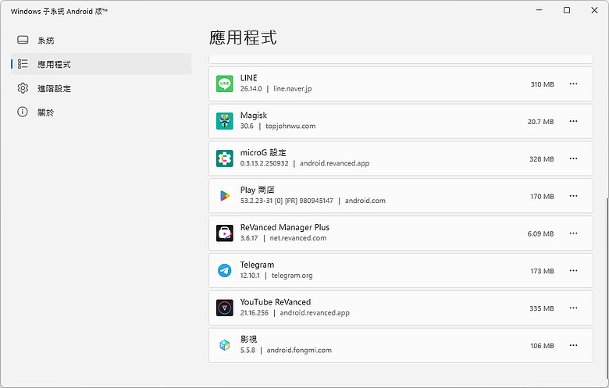
Task: Click LINE's 310 MB size value
Action: coord(542,84)
